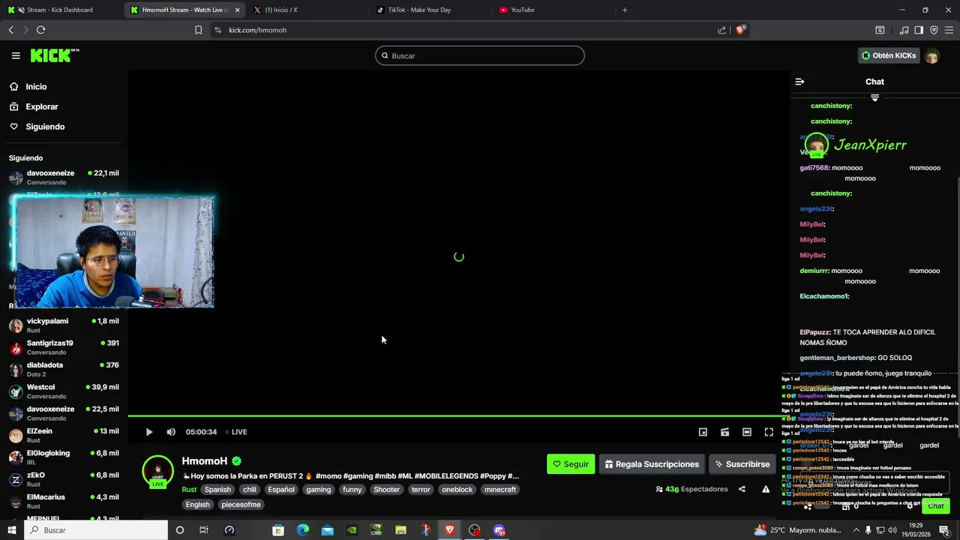Click the Seguir button
Viewport: 960px width, 540px height.
coord(571,464)
